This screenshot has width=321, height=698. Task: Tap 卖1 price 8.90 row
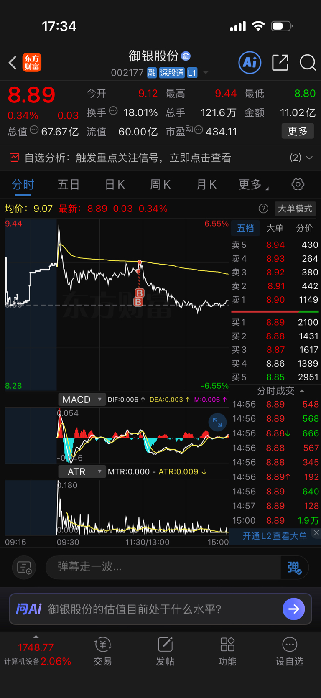(275, 300)
